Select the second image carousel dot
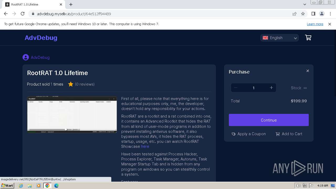The height and width of the screenshot is (189, 336). pos(72,129)
